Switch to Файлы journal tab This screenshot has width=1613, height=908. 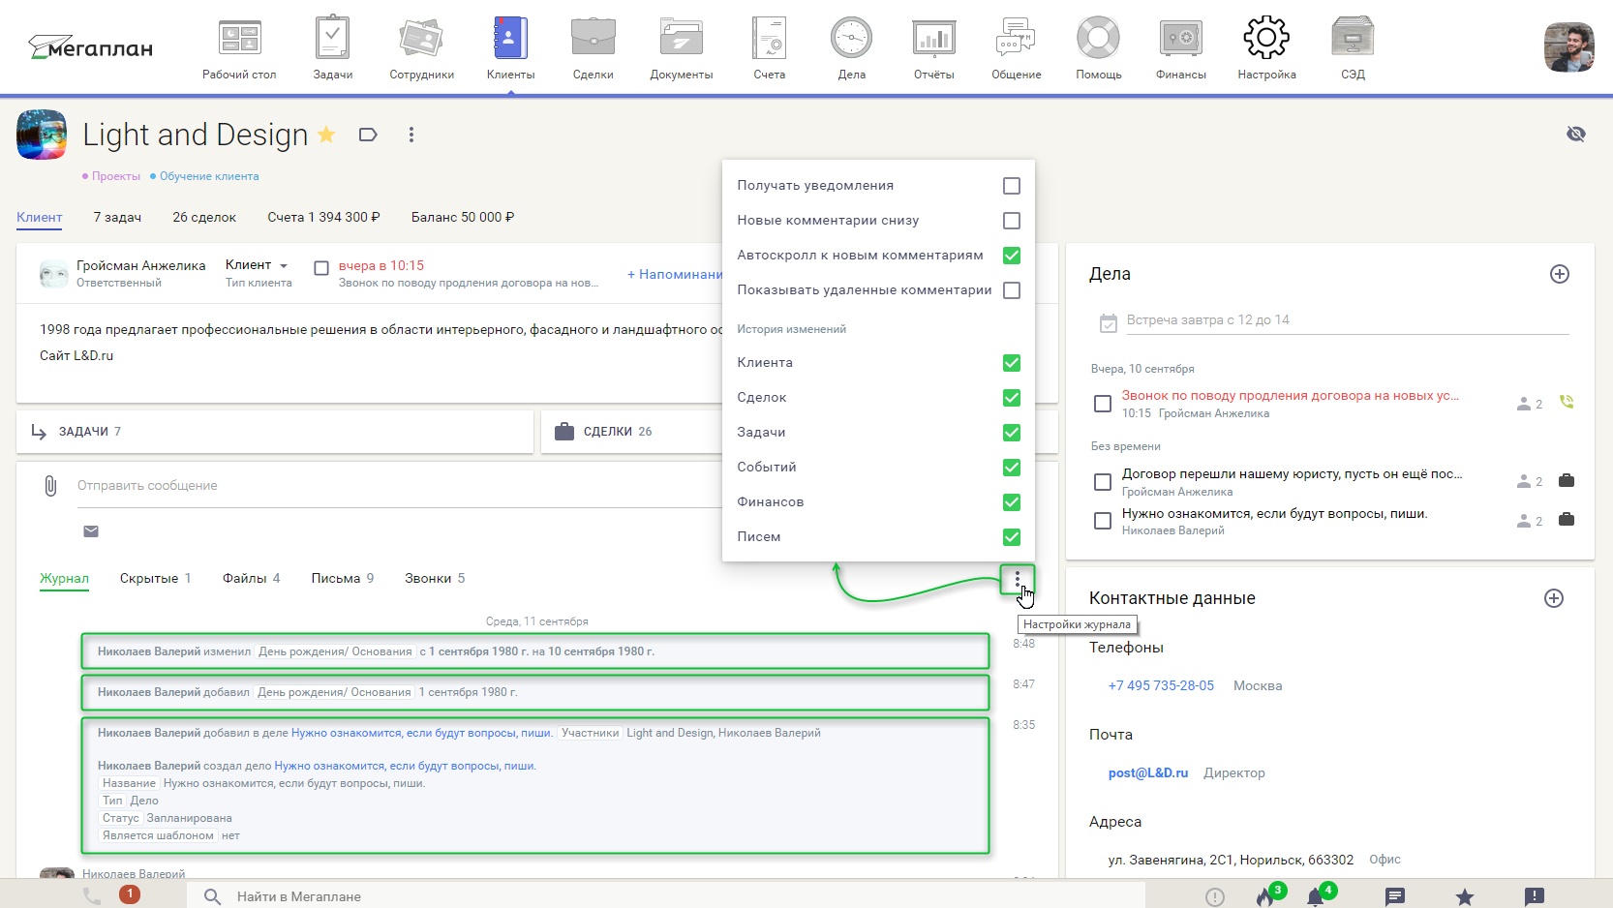click(x=251, y=578)
